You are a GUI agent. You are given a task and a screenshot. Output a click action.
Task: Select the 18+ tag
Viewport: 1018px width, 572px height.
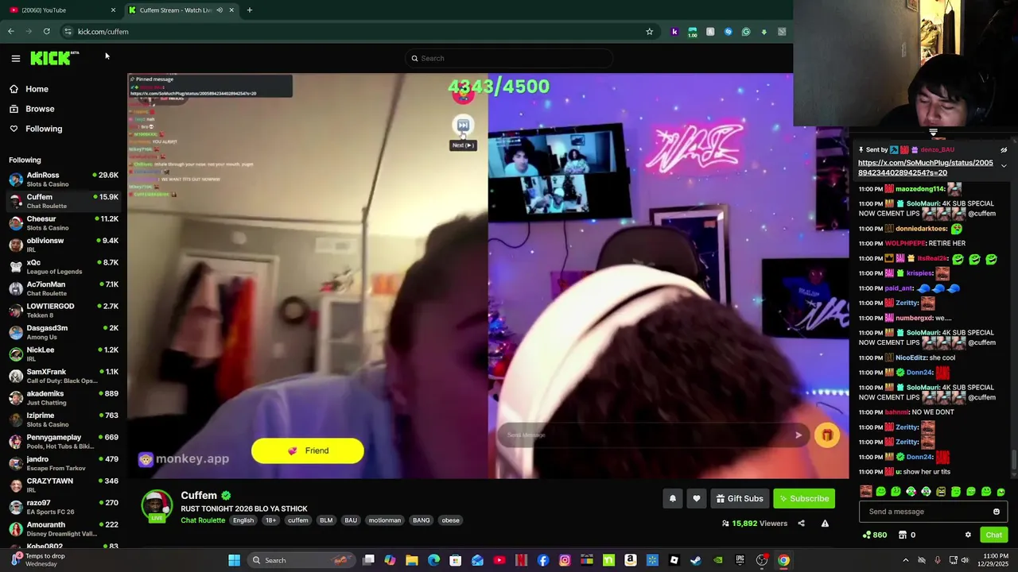click(271, 520)
